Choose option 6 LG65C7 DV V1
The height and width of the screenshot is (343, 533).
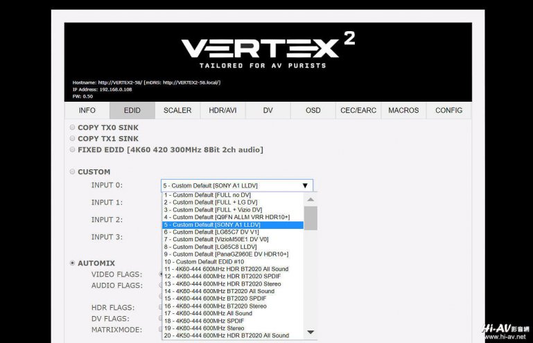[233, 232]
